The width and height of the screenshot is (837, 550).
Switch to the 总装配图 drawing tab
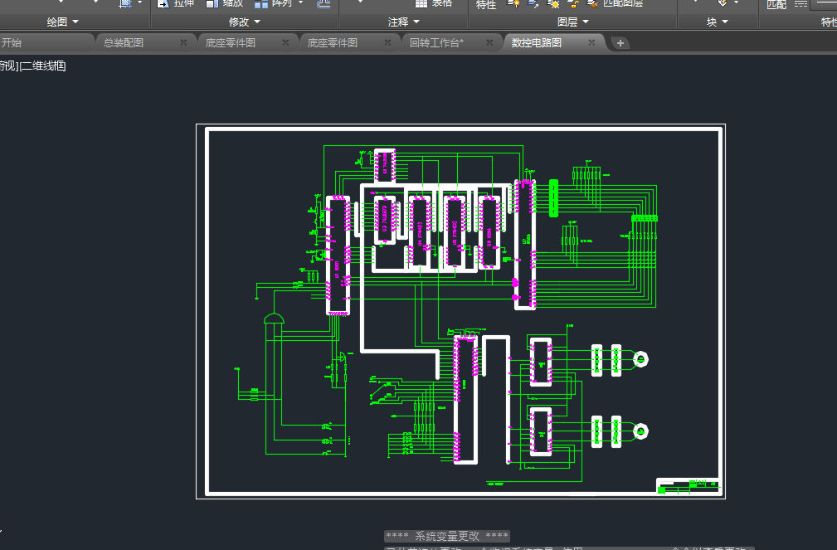coord(124,42)
